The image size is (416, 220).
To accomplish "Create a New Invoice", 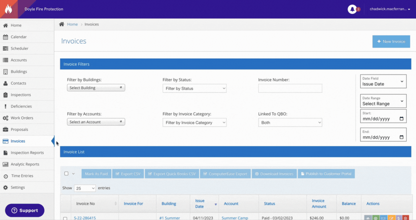I will click(391, 41).
